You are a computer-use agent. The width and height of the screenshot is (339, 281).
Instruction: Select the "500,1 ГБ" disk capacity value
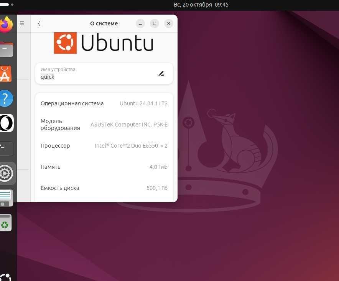(x=157, y=188)
